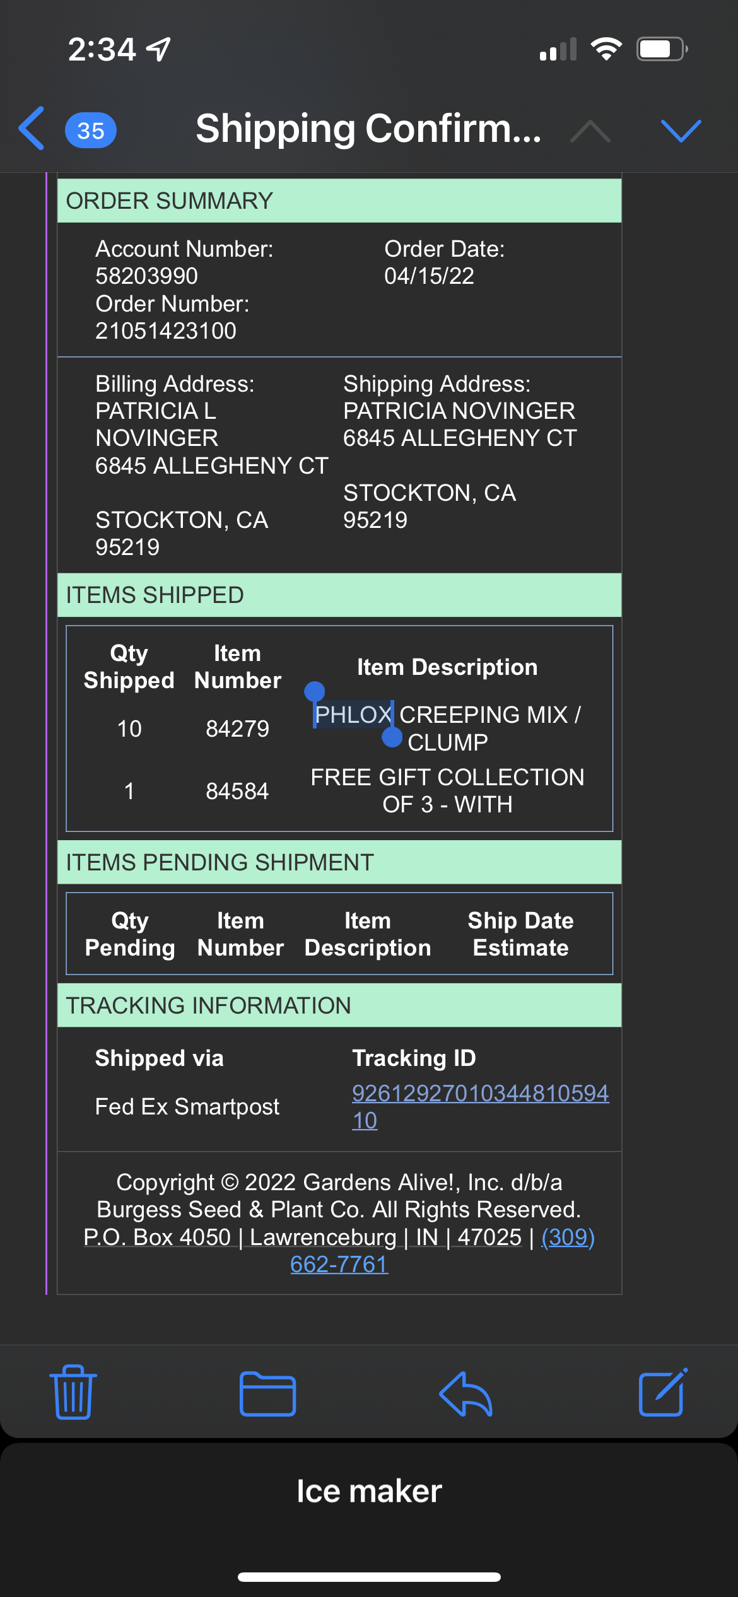Tap the reply arrow icon

tap(466, 1394)
